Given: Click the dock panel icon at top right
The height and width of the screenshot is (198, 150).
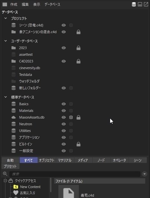Looking at the screenshot, I should pos(140,4).
